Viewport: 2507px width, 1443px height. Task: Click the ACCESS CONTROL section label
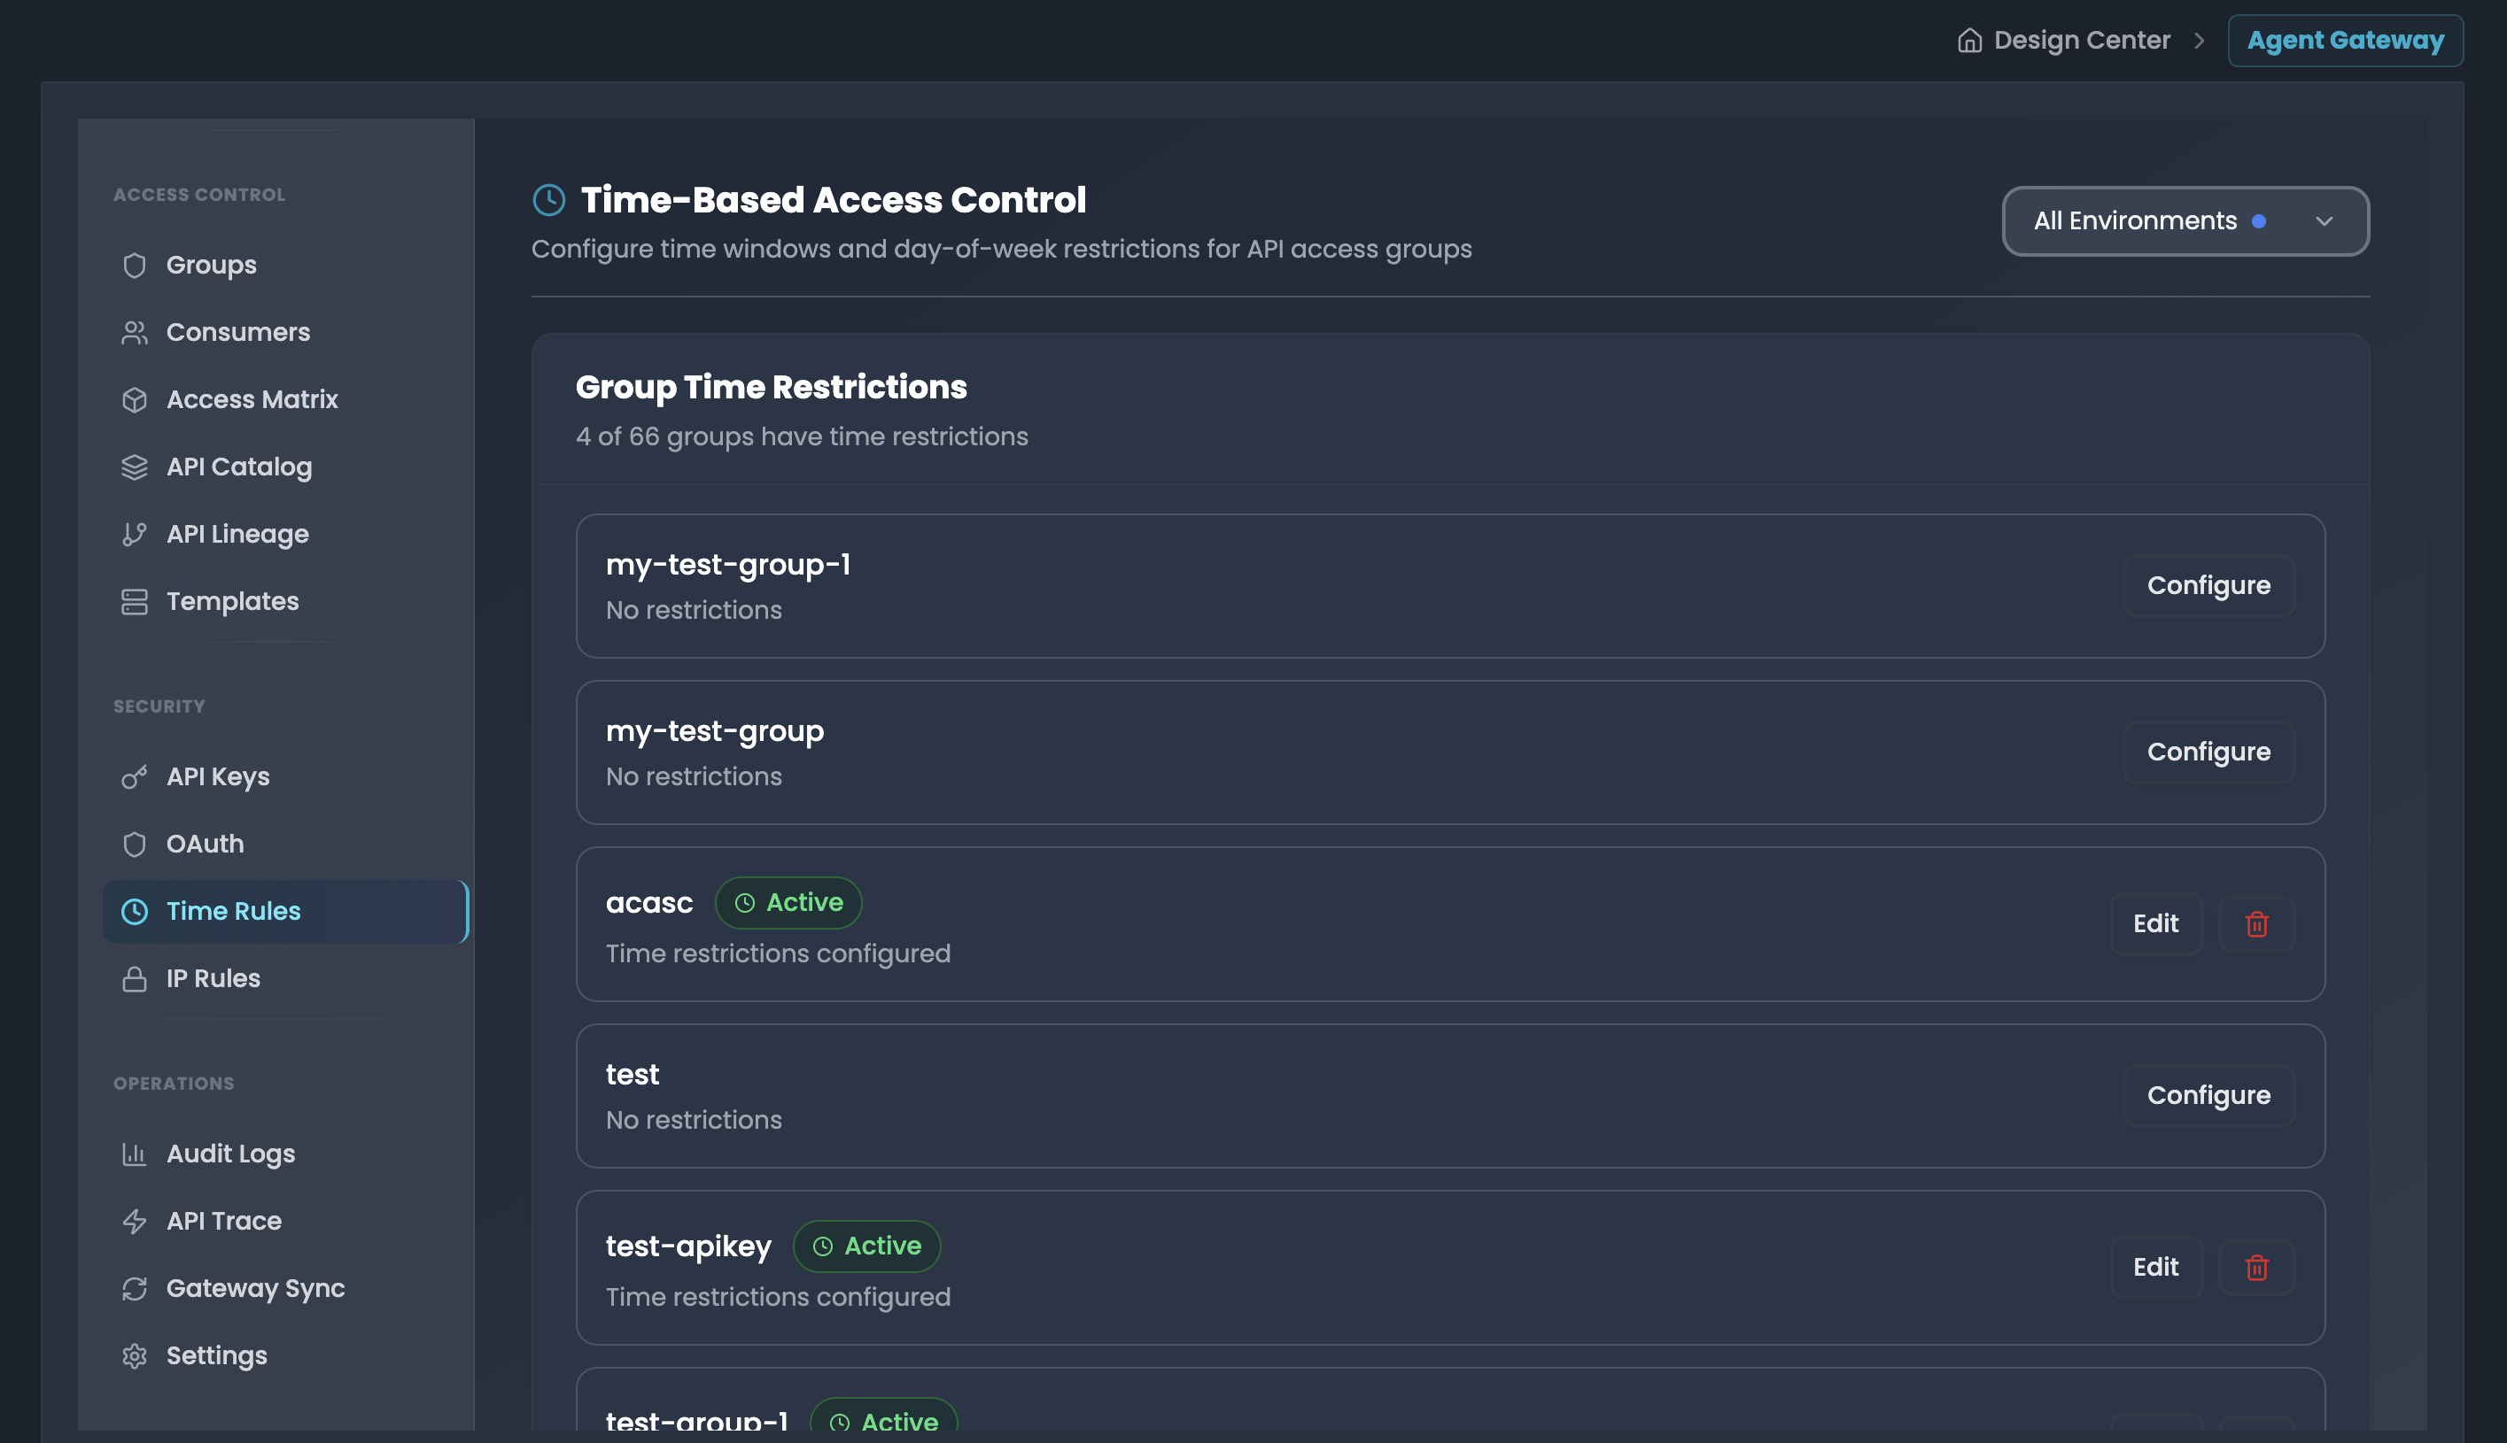click(198, 196)
